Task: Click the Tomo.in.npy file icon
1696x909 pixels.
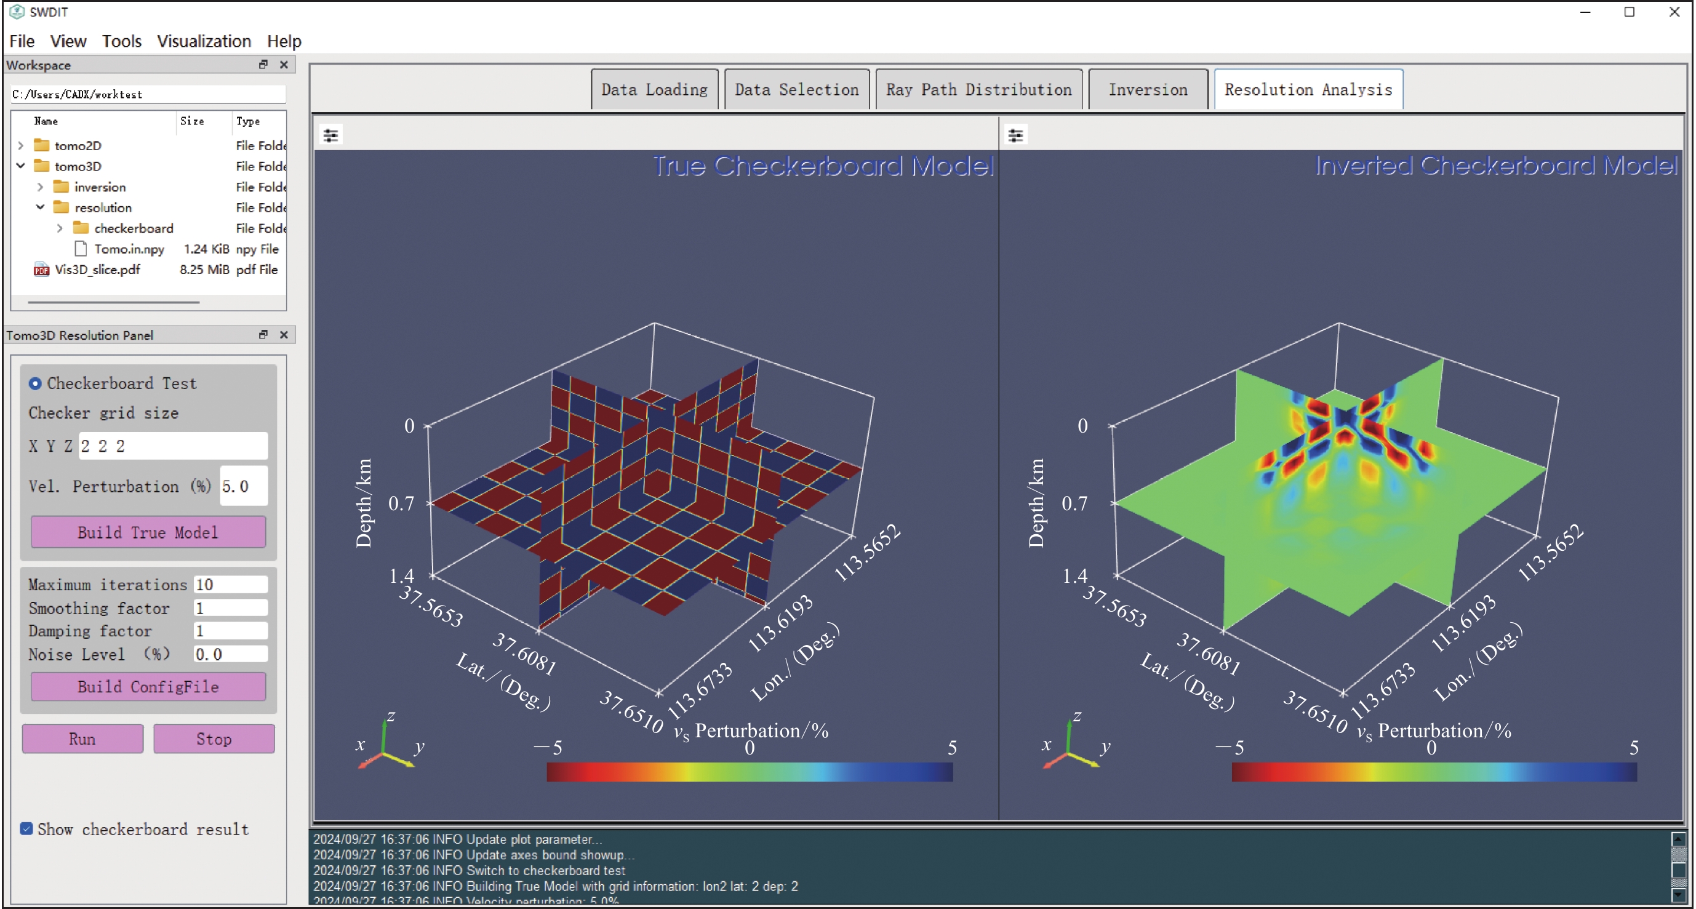Action: (x=81, y=249)
